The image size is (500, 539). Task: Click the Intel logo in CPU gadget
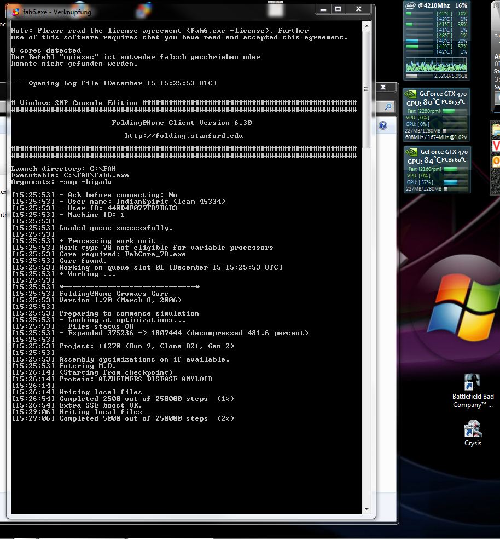coord(411,5)
